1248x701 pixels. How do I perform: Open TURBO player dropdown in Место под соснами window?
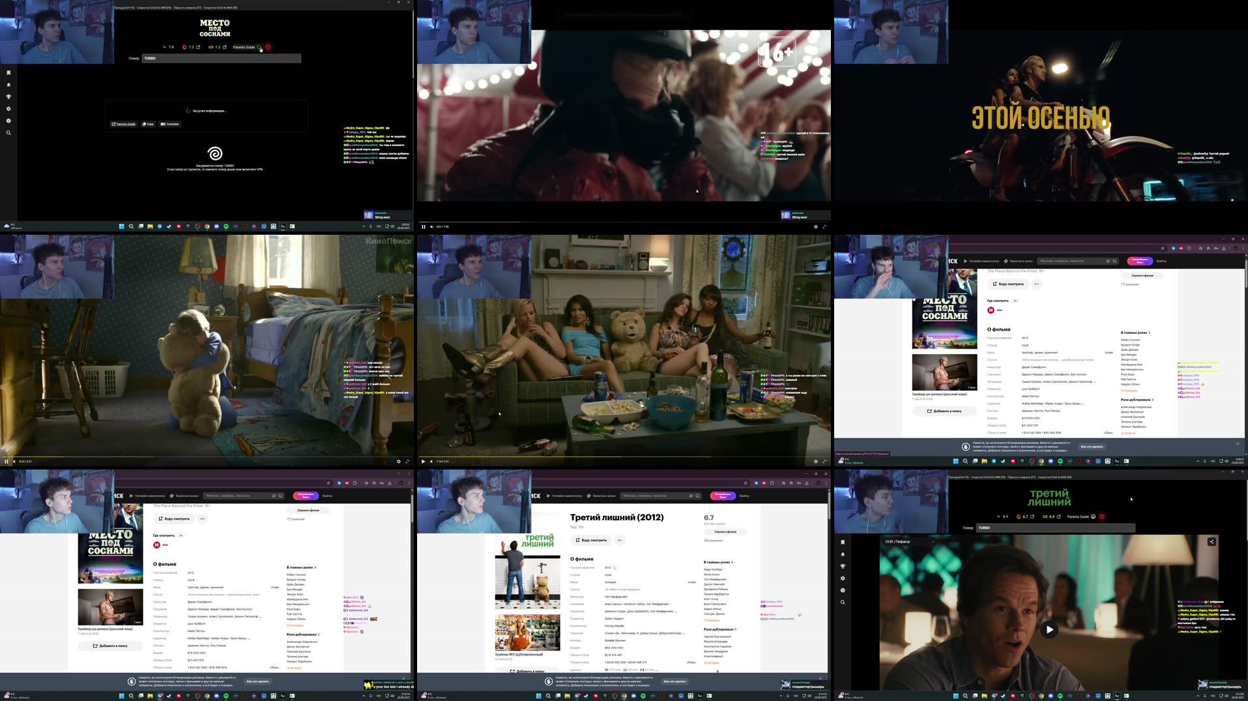[222, 58]
